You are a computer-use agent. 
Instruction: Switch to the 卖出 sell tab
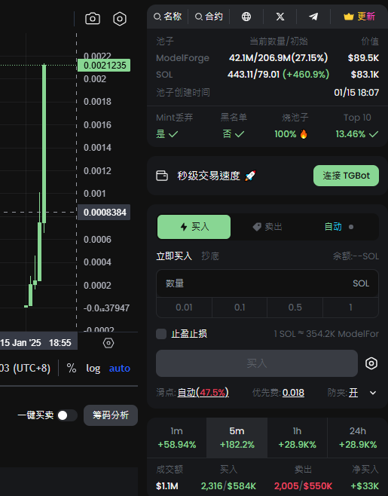267,227
